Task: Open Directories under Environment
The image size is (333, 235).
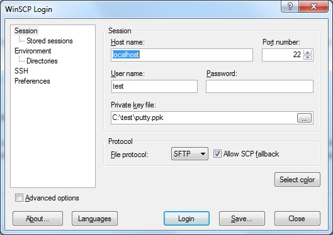Action: click(42, 61)
